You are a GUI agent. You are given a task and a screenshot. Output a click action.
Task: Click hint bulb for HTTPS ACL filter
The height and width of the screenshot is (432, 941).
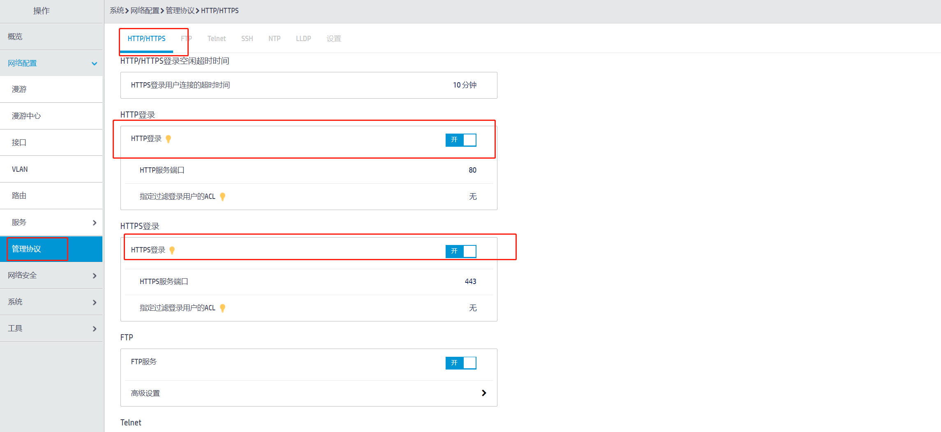point(222,308)
